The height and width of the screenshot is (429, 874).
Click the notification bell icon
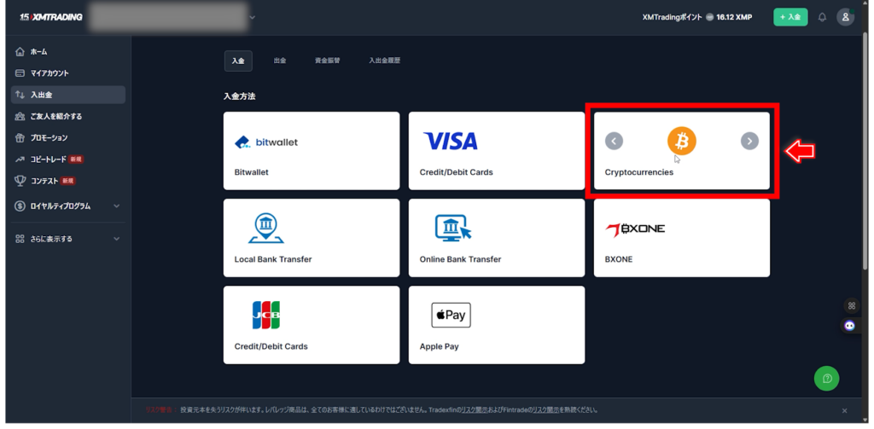(x=822, y=17)
